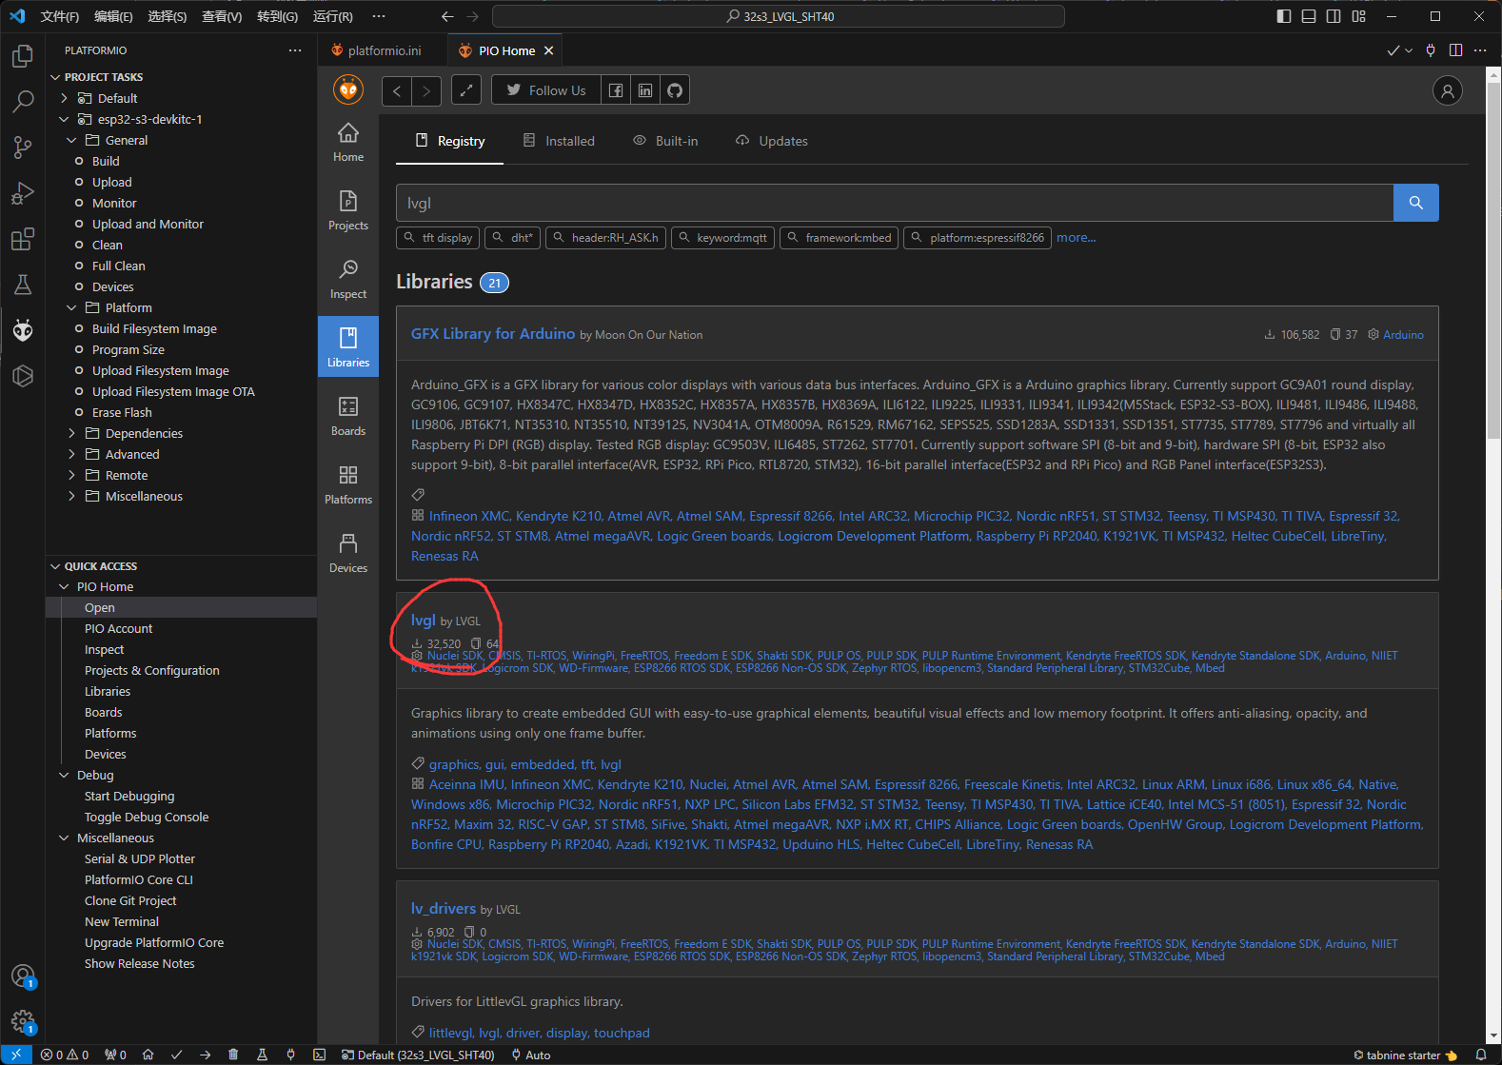Open the Testing flask view
This screenshot has width=1502, height=1065.
(23, 285)
